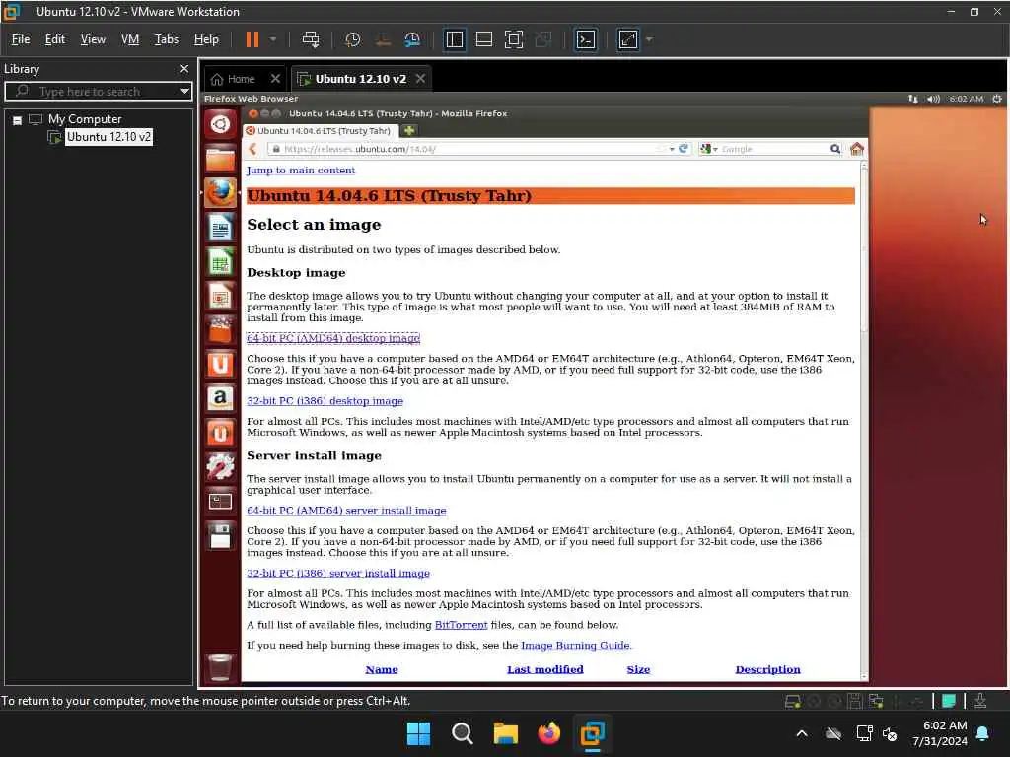1010x757 pixels.
Task: Launch LibreOffice Calc from the launcher
Action: point(220,262)
